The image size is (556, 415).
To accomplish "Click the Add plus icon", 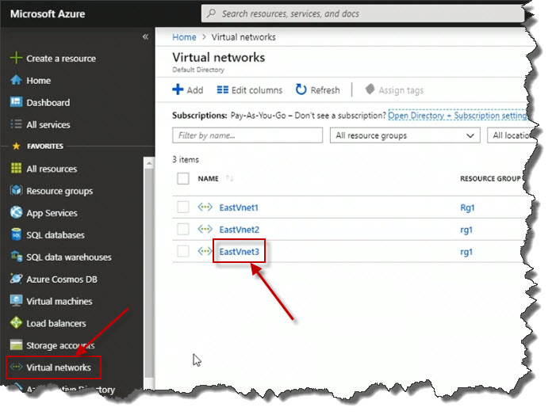I will coord(178,89).
